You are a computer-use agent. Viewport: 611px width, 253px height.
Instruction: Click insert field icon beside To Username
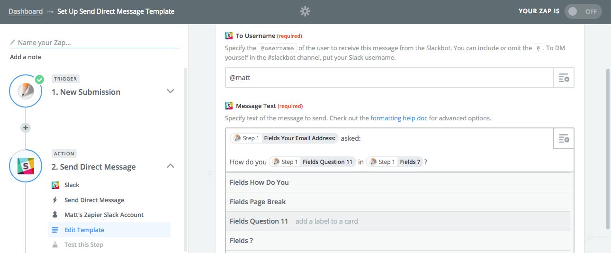point(564,78)
